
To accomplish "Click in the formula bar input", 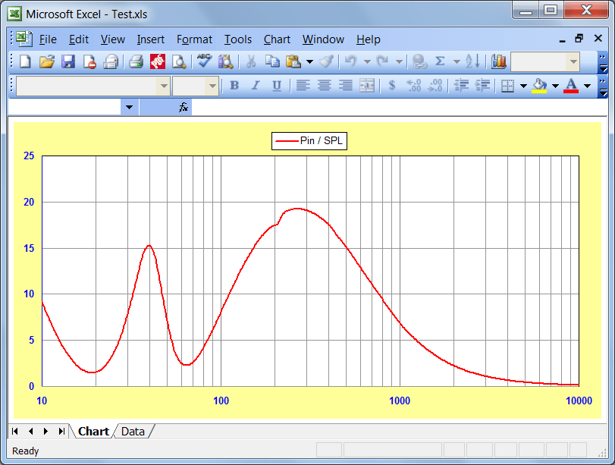I will click(x=398, y=107).
